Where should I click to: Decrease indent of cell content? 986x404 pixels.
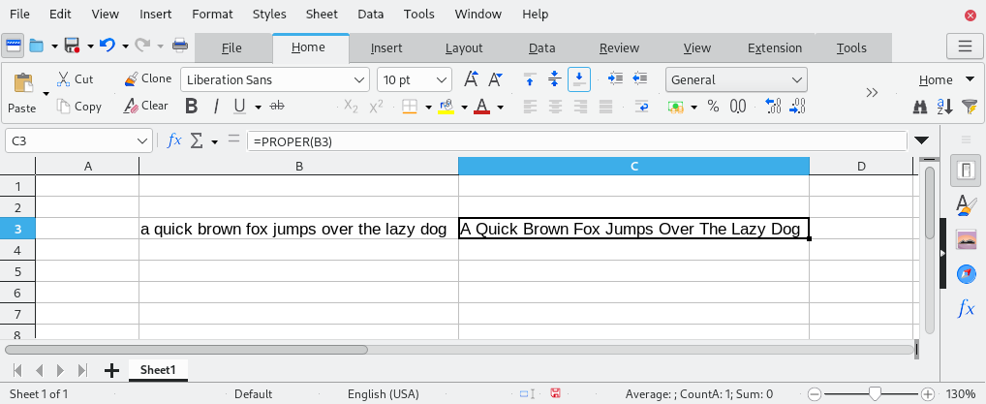[x=640, y=79]
